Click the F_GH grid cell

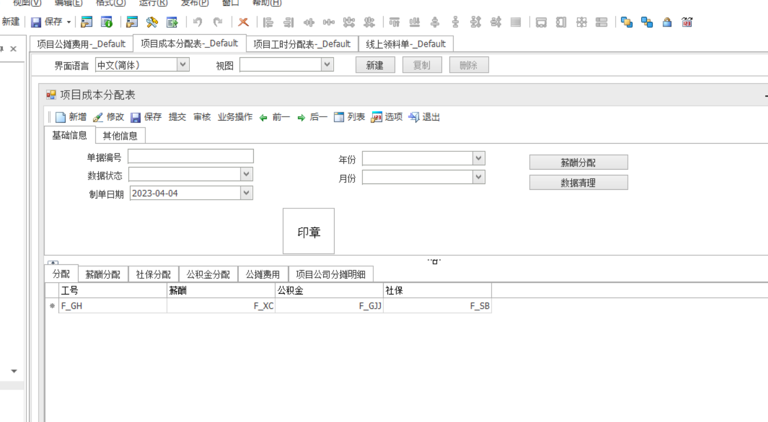(113, 306)
